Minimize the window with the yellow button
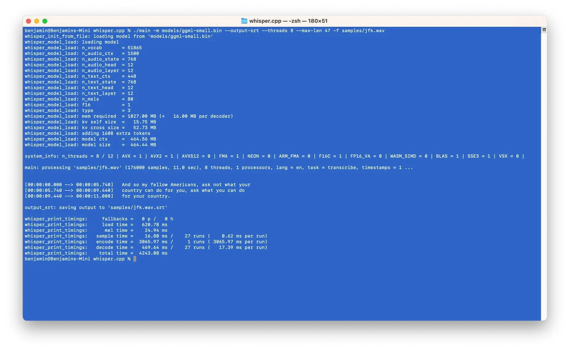 [x=36, y=21]
